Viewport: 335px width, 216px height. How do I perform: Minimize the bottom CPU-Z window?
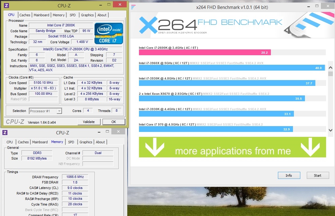point(99,132)
